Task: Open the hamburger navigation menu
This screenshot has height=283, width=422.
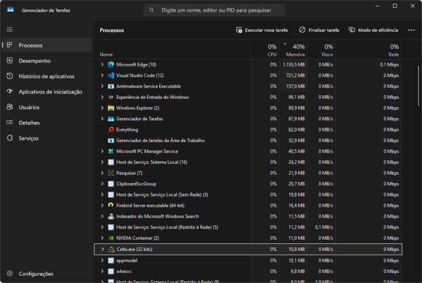Action: click(9, 30)
